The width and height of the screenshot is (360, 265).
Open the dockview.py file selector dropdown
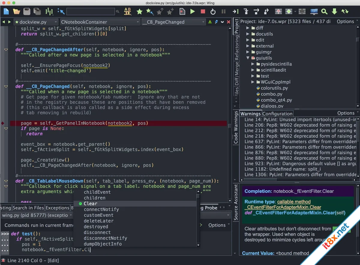click(36, 22)
